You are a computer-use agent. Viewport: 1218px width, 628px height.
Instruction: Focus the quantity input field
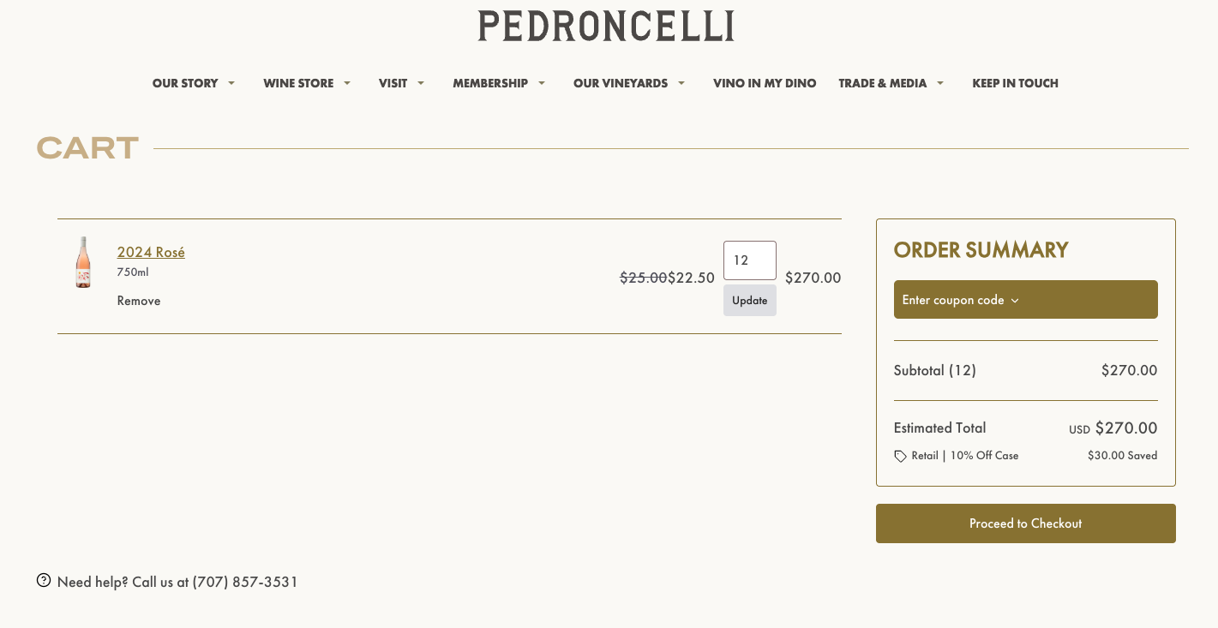click(x=749, y=260)
